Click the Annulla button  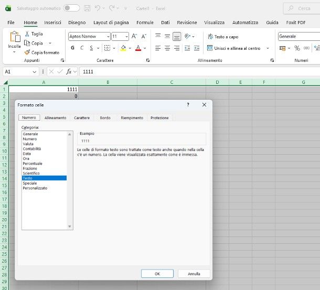[x=194, y=274]
